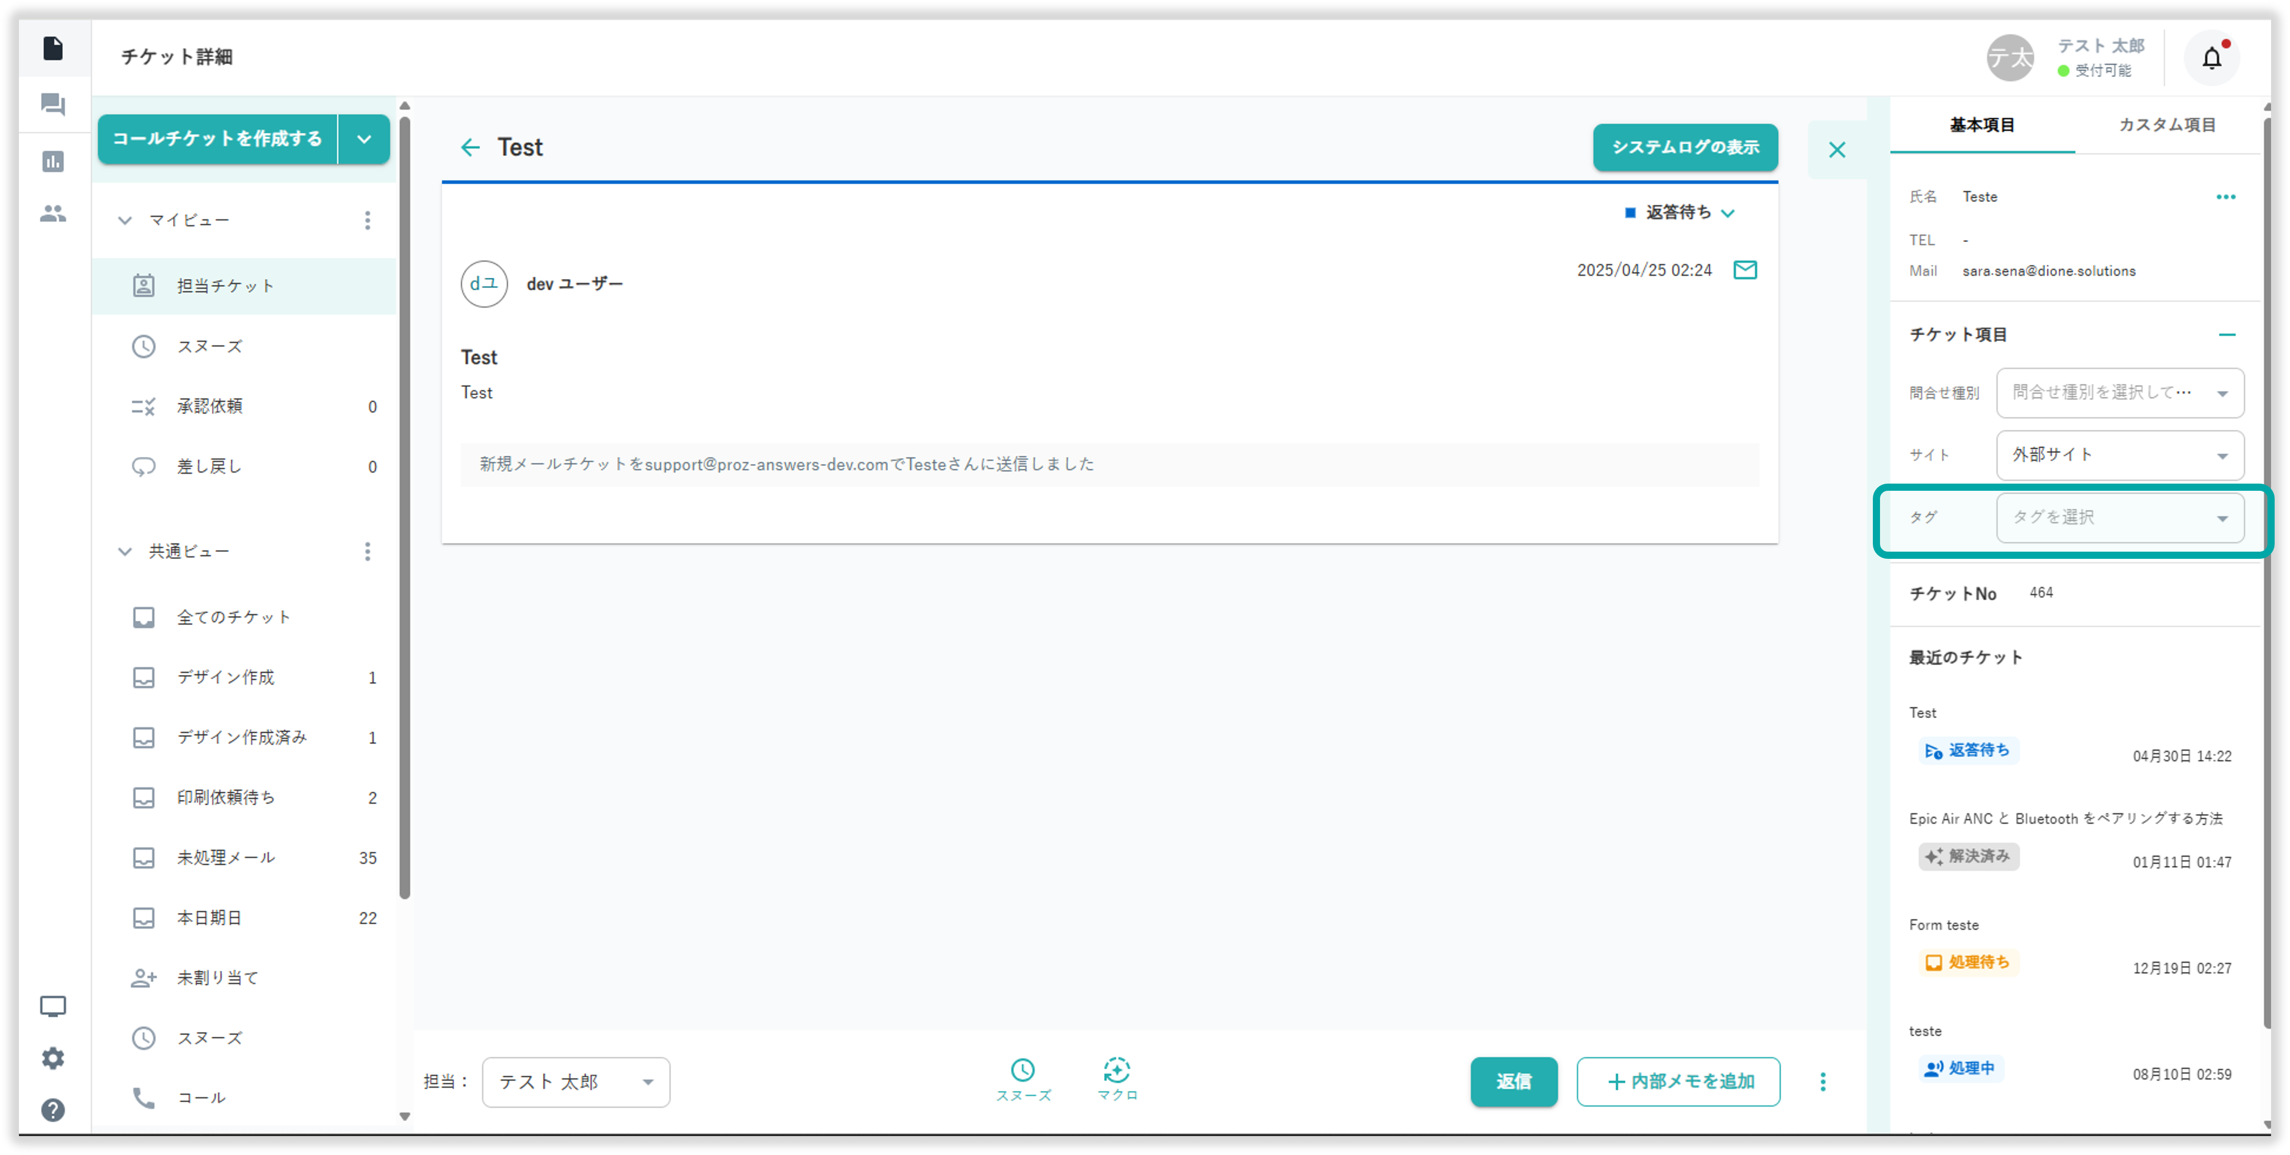
Task: Open the 担当 assignee dropdown テスト 太郎
Action: coord(575,1081)
